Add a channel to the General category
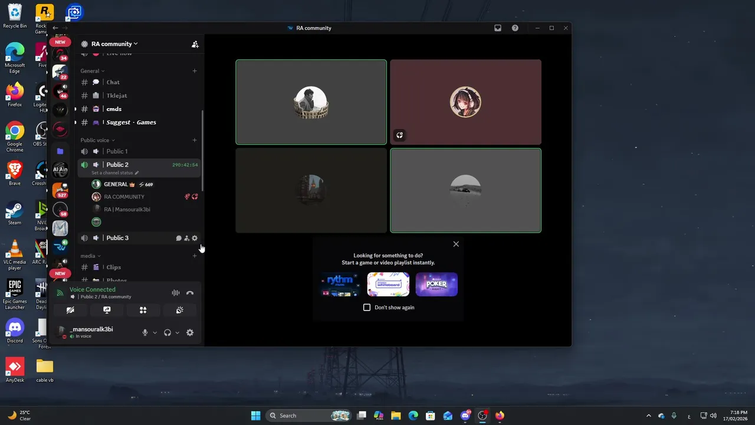Screen dimensions: 755x425 [x=195, y=71]
